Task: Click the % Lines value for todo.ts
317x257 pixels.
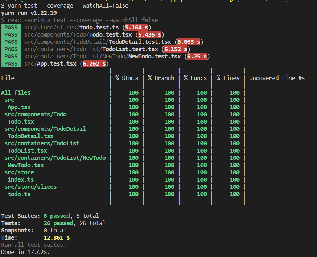Action: point(235,194)
